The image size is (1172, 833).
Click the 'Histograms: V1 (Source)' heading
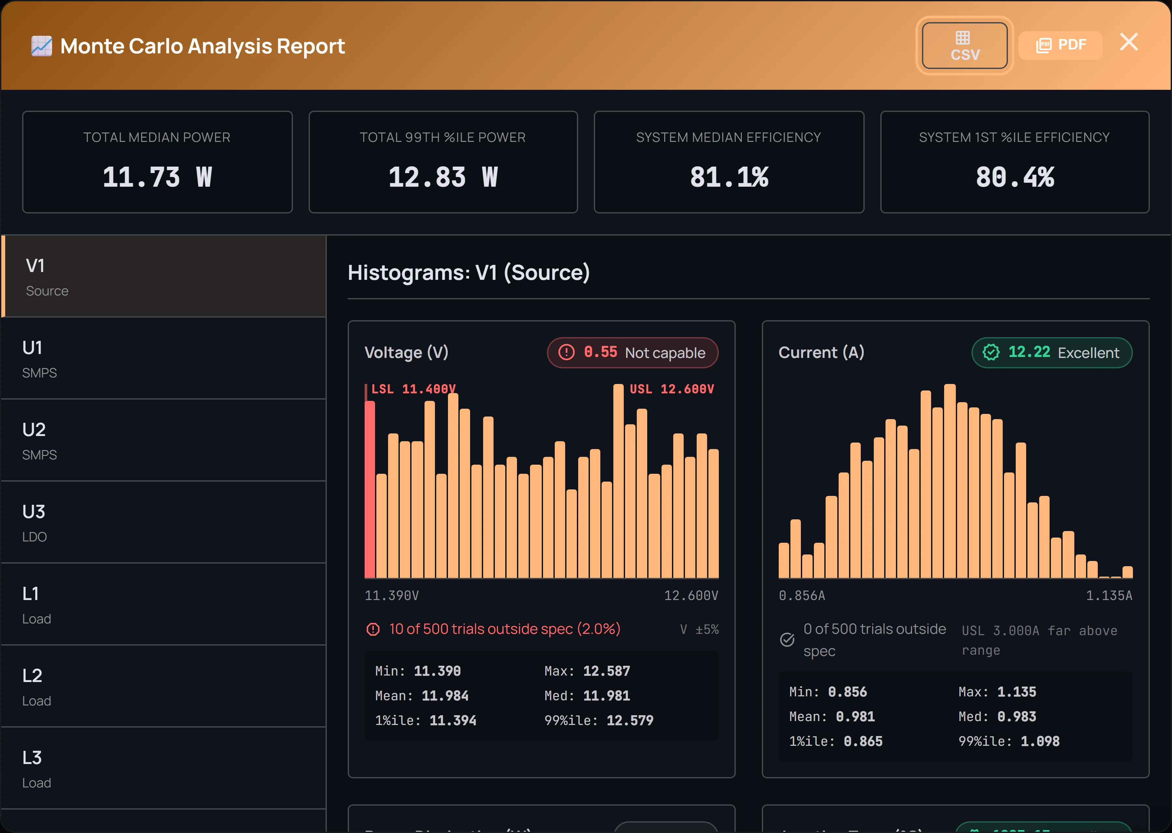click(468, 272)
